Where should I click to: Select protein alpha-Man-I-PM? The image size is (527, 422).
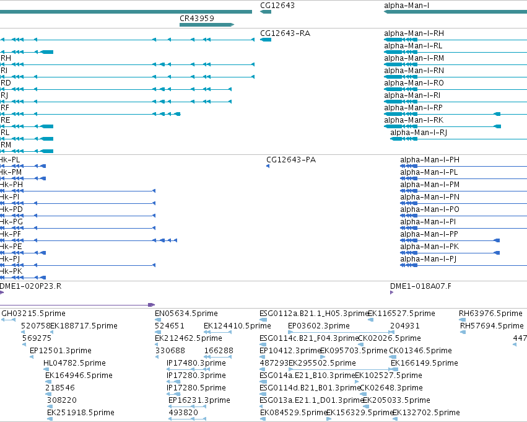tap(430, 185)
